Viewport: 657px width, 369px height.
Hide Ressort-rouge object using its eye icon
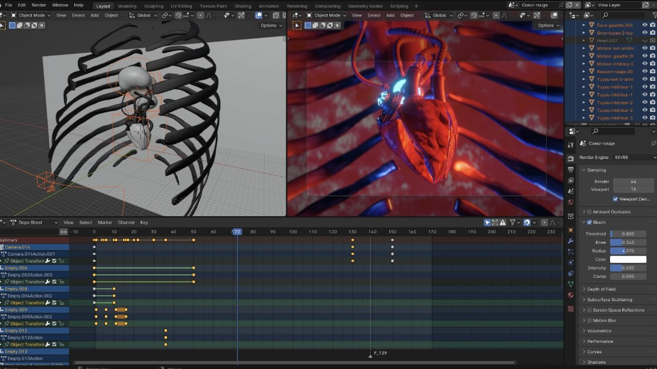pos(645,71)
